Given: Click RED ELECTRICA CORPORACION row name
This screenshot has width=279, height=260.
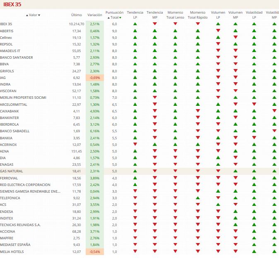Looking at the screenshot, I should tap(25, 185).
